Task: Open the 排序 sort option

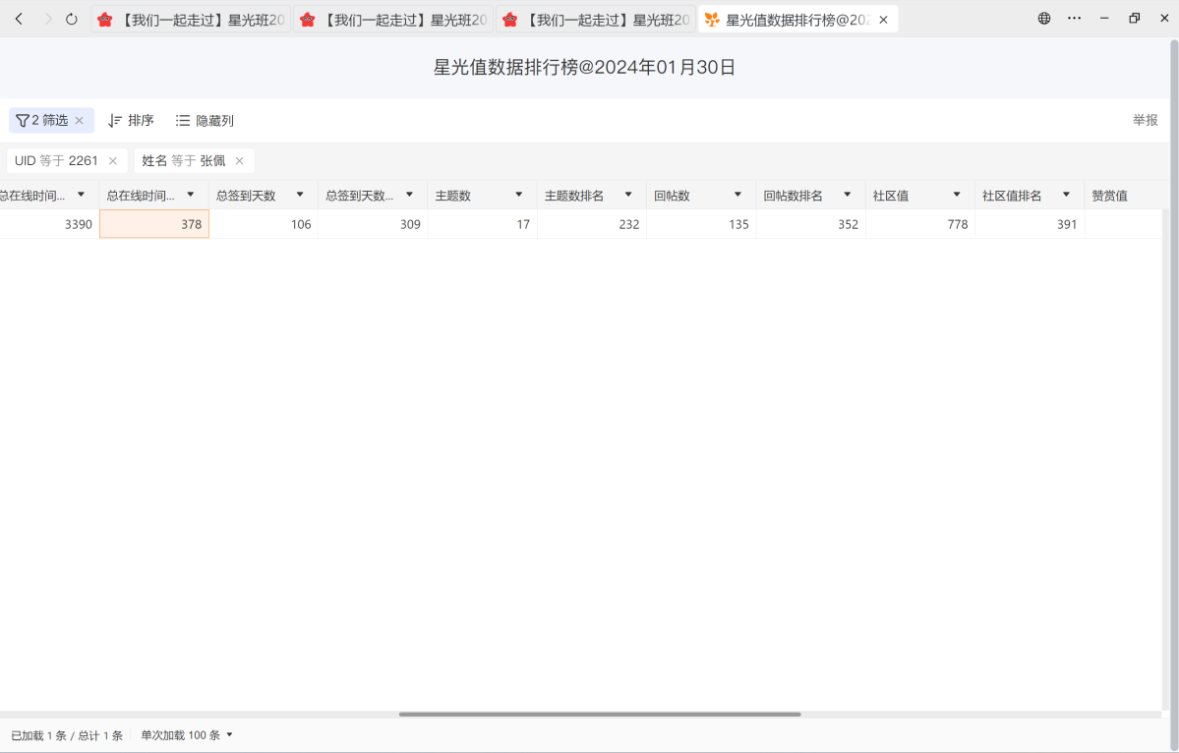Action: point(131,121)
